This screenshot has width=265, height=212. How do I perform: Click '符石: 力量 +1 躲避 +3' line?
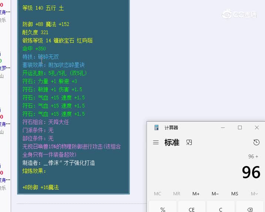coord(50,81)
